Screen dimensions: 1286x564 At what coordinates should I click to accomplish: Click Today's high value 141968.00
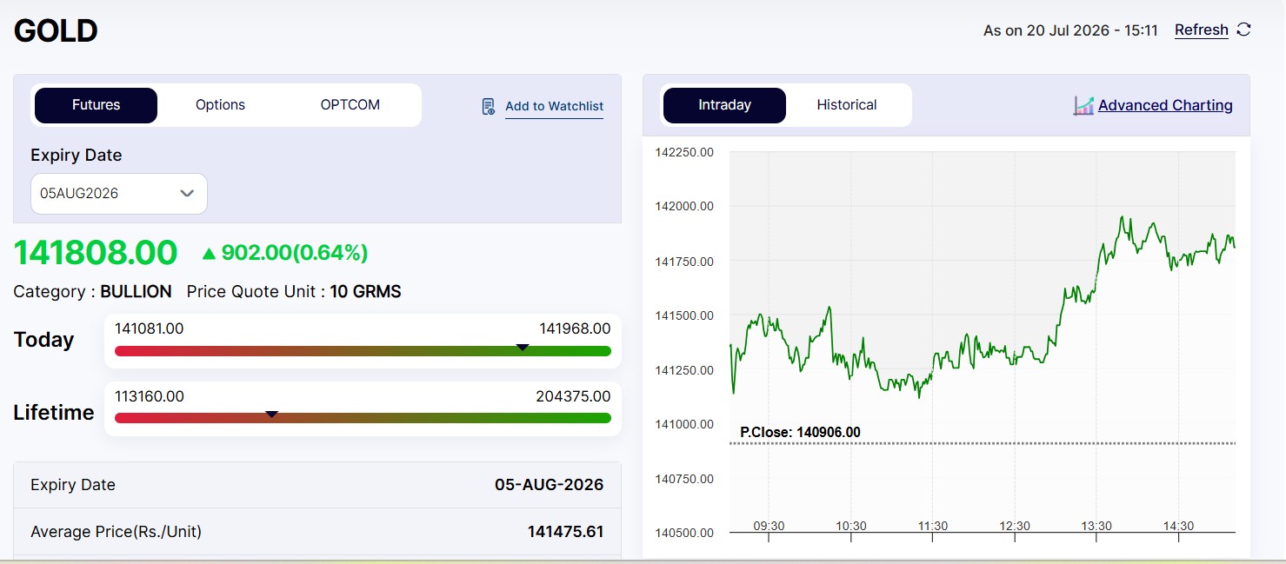coord(575,328)
